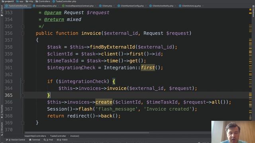255x143 pixels.
Task: Click the '$integrationCheck' variable in the if condition
Action: click(82, 81)
